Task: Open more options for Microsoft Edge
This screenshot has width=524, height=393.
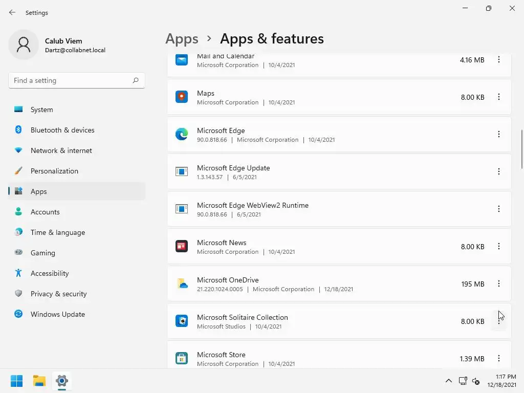Action: pos(499,135)
